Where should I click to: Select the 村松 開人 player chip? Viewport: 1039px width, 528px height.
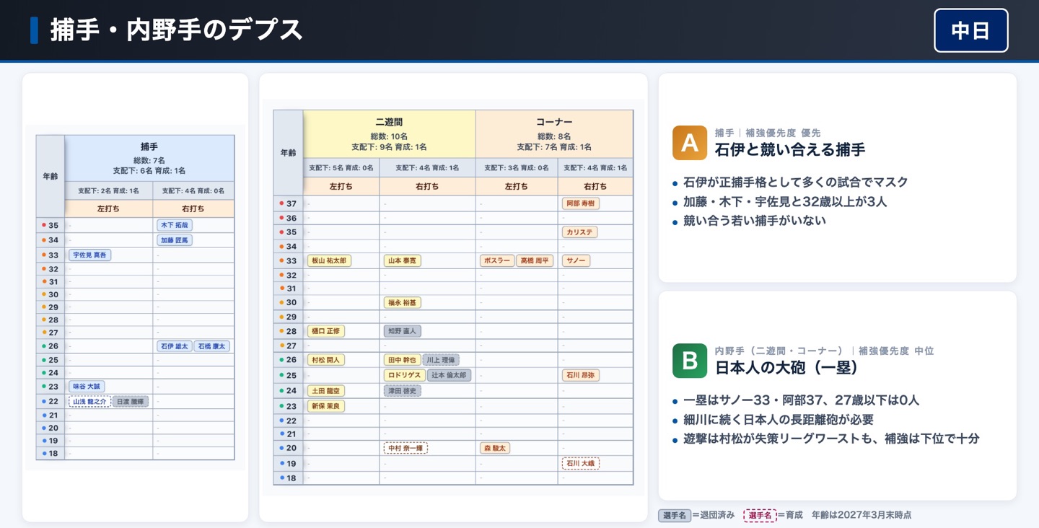click(x=326, y=360)
